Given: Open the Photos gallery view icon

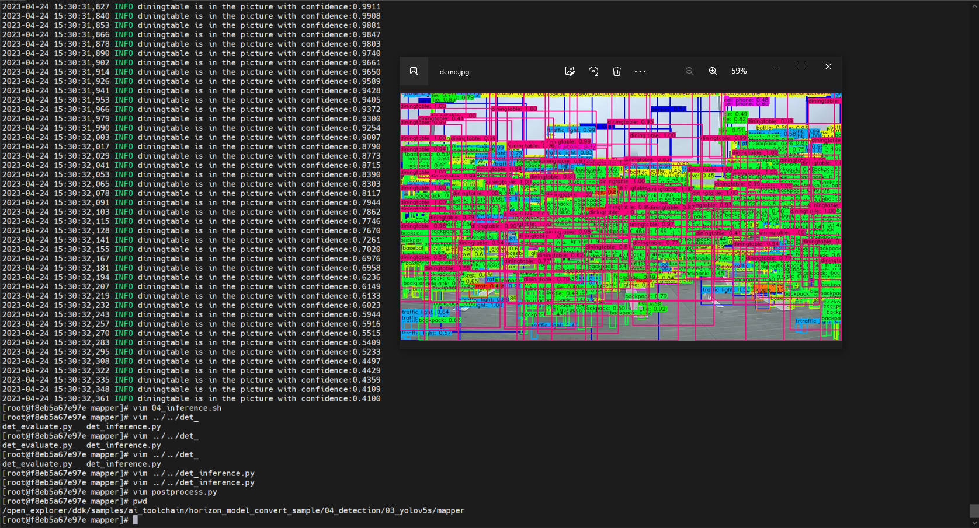Looking at the screenshot, I should click(x=414, y=71).
